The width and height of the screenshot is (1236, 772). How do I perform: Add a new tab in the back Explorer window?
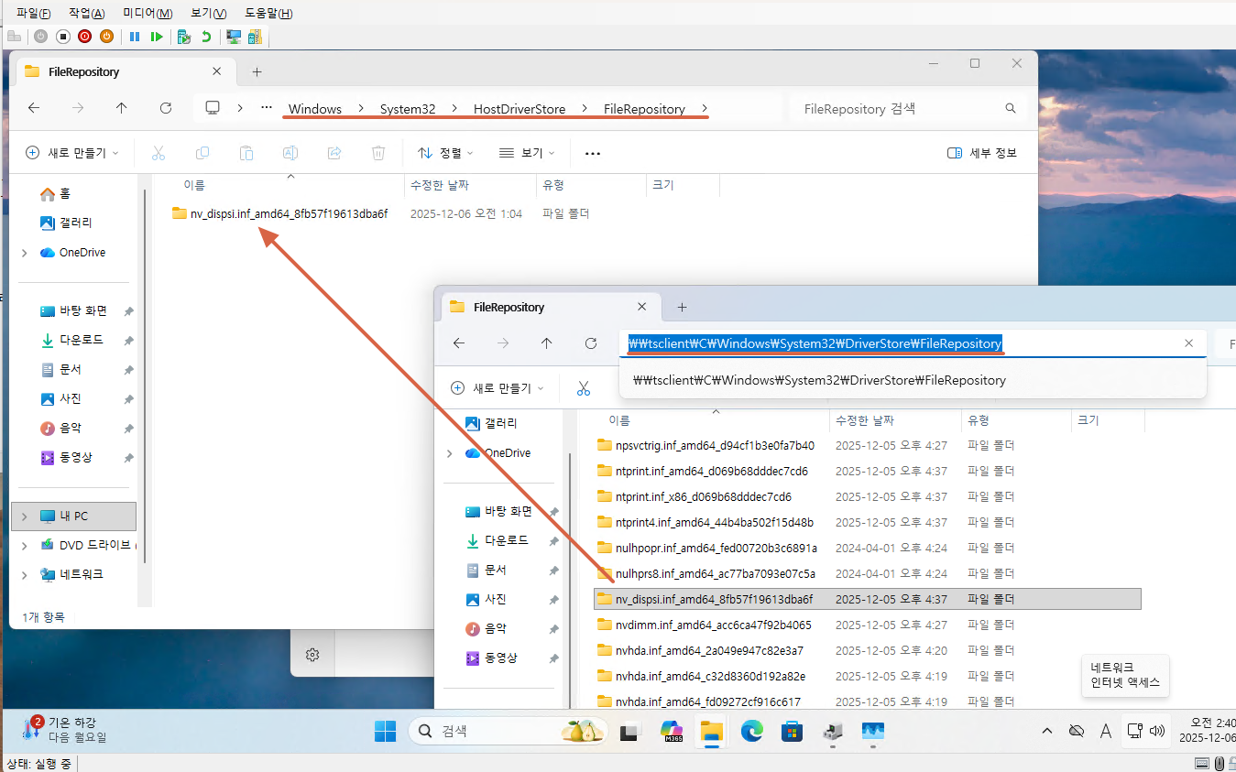[257, 71]
